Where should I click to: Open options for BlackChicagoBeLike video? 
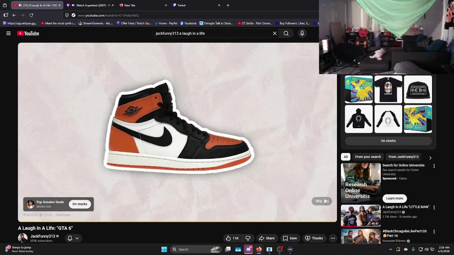coord(434,232)
